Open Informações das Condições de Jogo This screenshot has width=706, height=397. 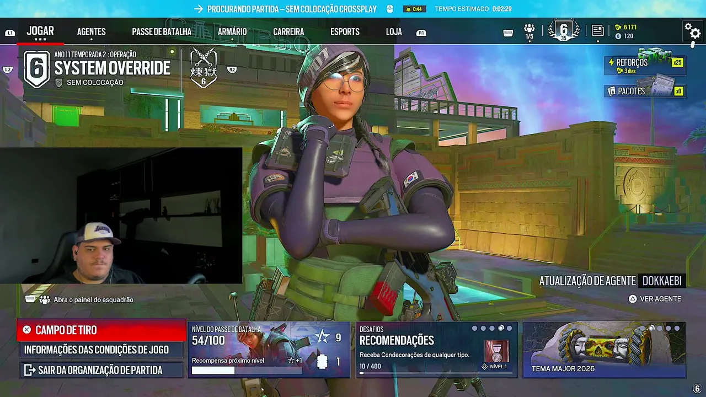coord(101,350)
